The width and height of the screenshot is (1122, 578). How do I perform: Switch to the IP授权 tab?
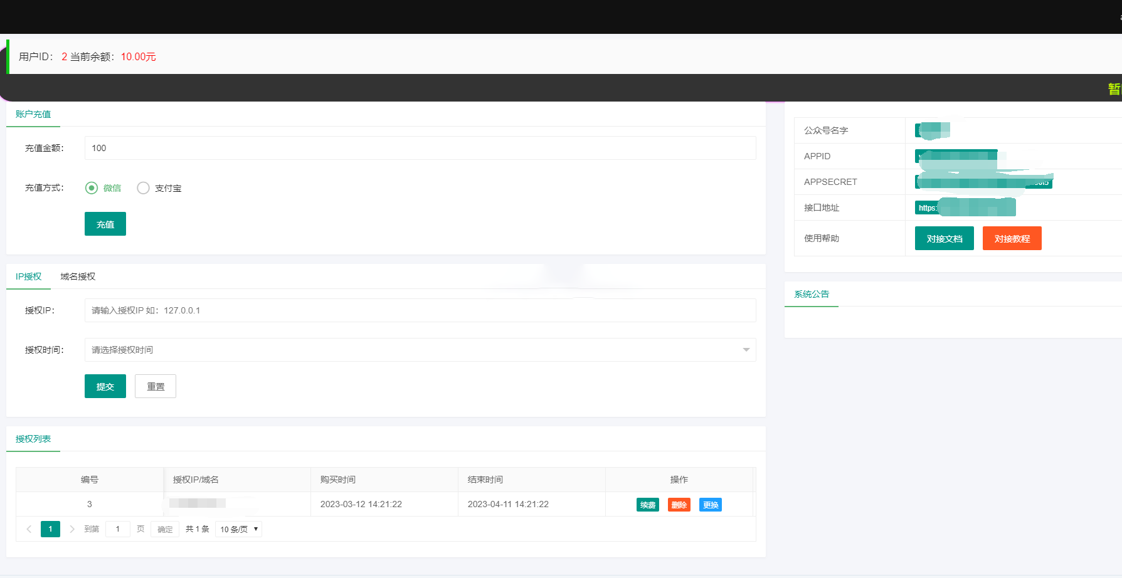point(28,276)
